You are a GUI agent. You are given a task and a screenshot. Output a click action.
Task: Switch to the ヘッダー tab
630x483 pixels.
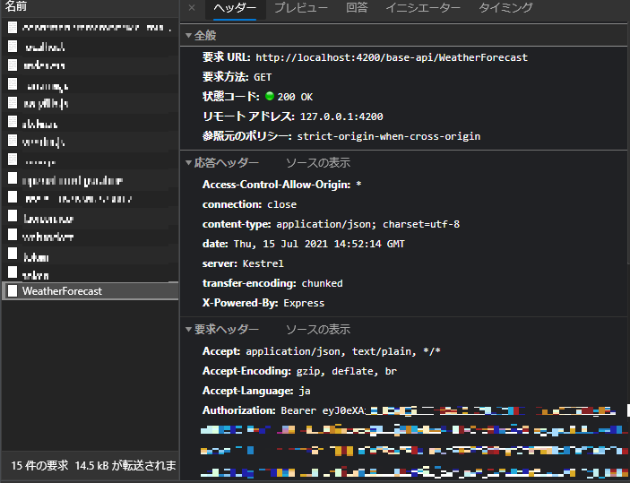tap(235, 8)
